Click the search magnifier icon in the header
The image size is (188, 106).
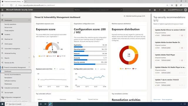coord(121,10)
